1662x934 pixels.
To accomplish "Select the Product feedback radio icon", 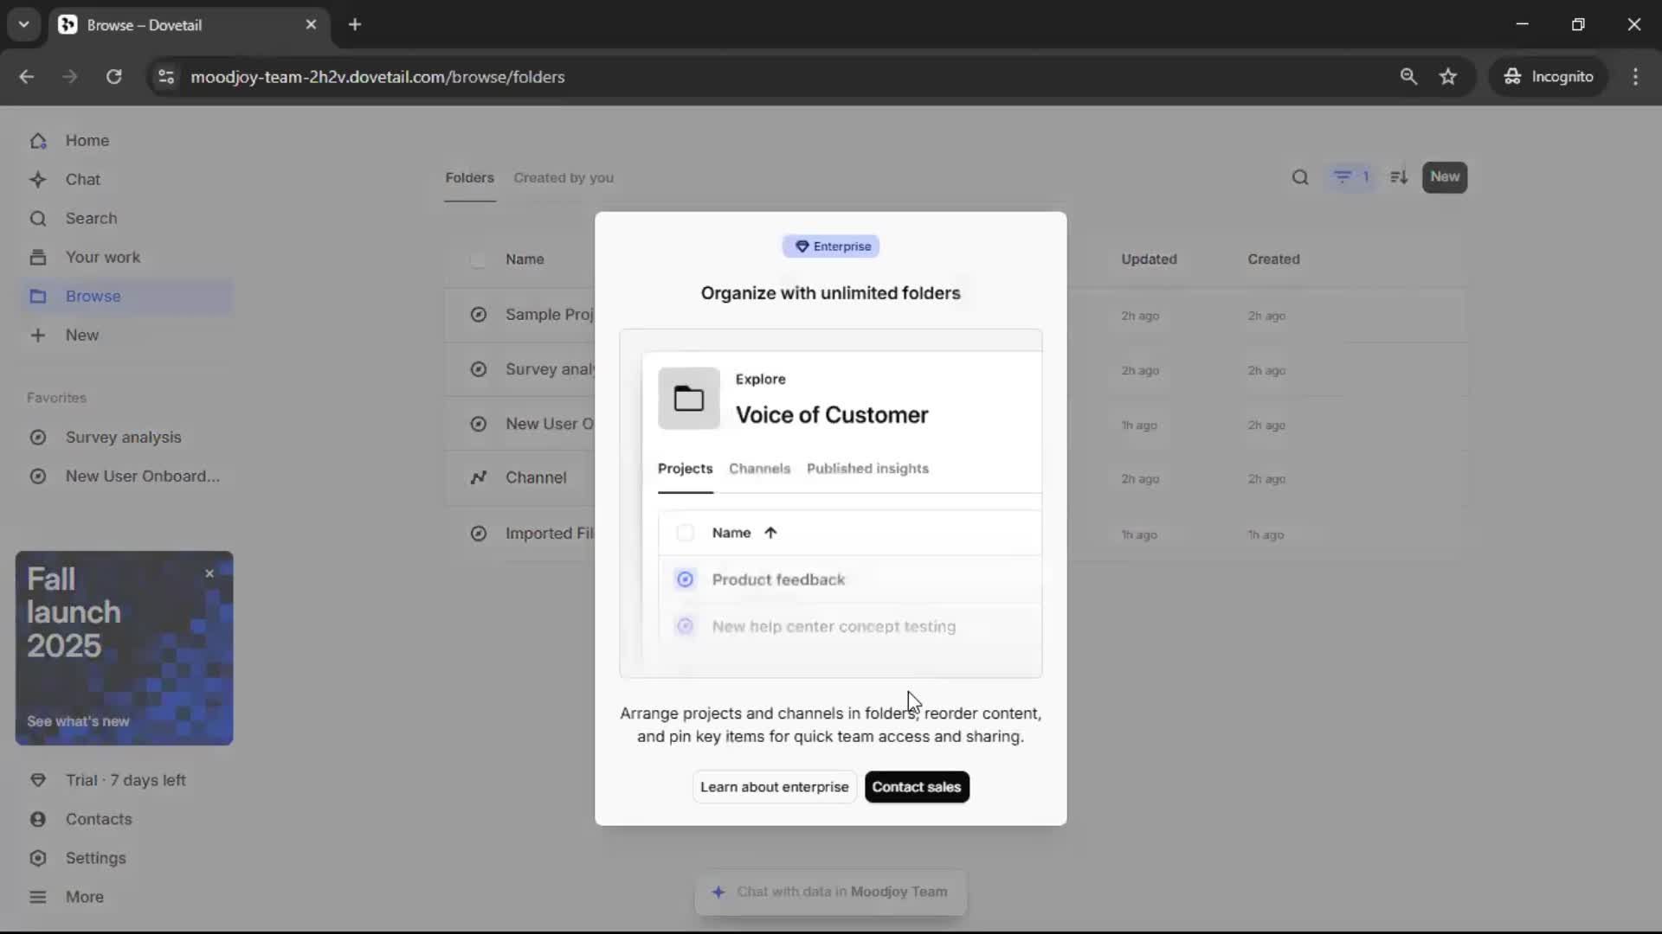I will [685, 579].
